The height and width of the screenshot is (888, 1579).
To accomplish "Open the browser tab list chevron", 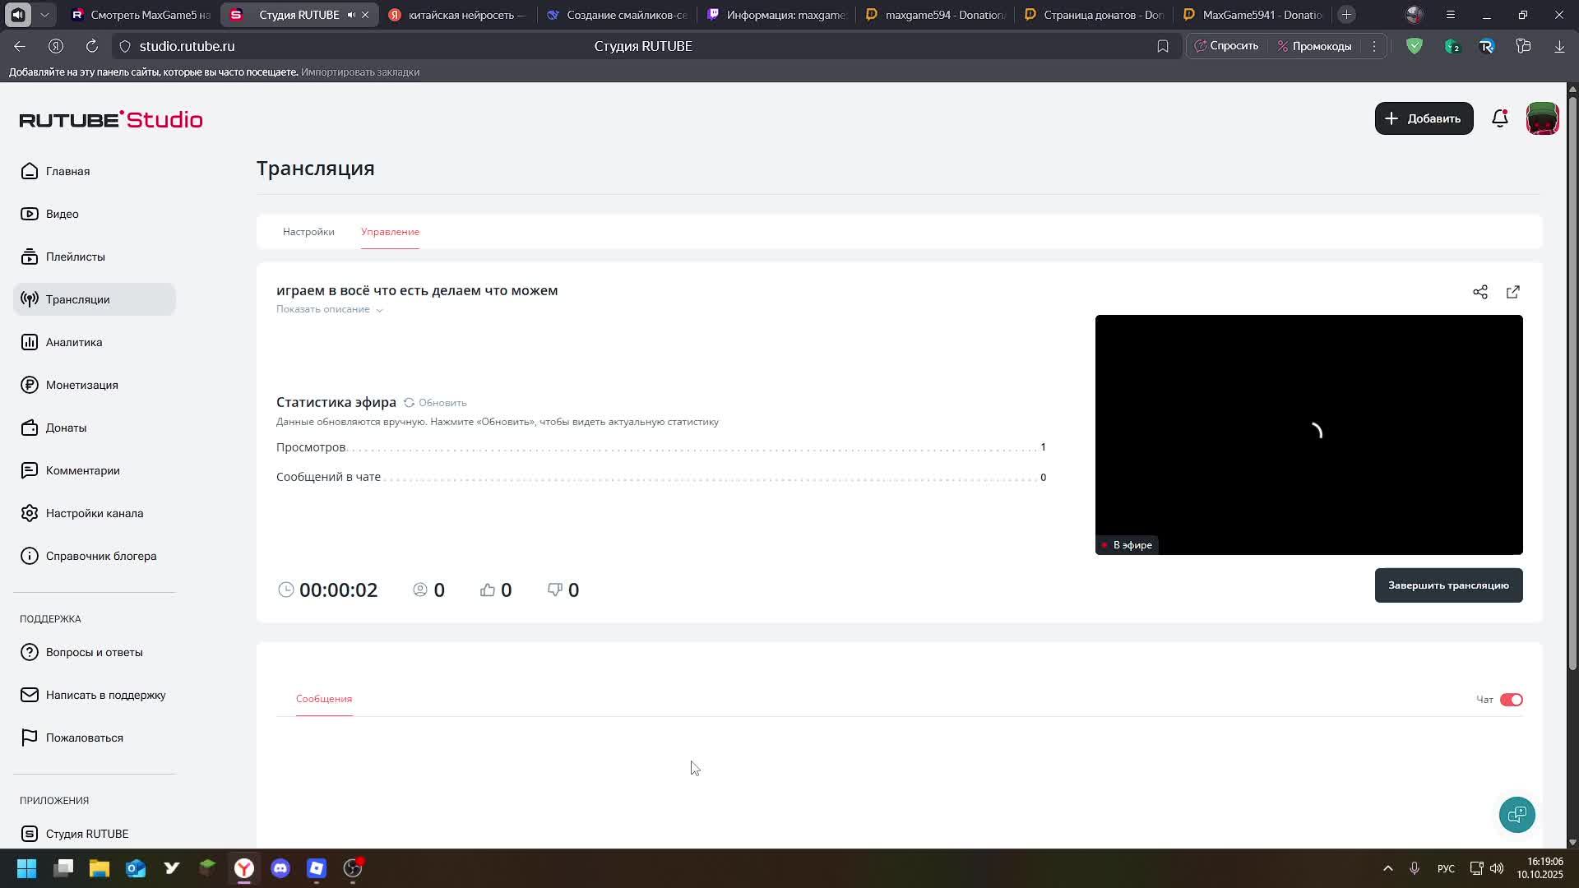I will 44,15.
